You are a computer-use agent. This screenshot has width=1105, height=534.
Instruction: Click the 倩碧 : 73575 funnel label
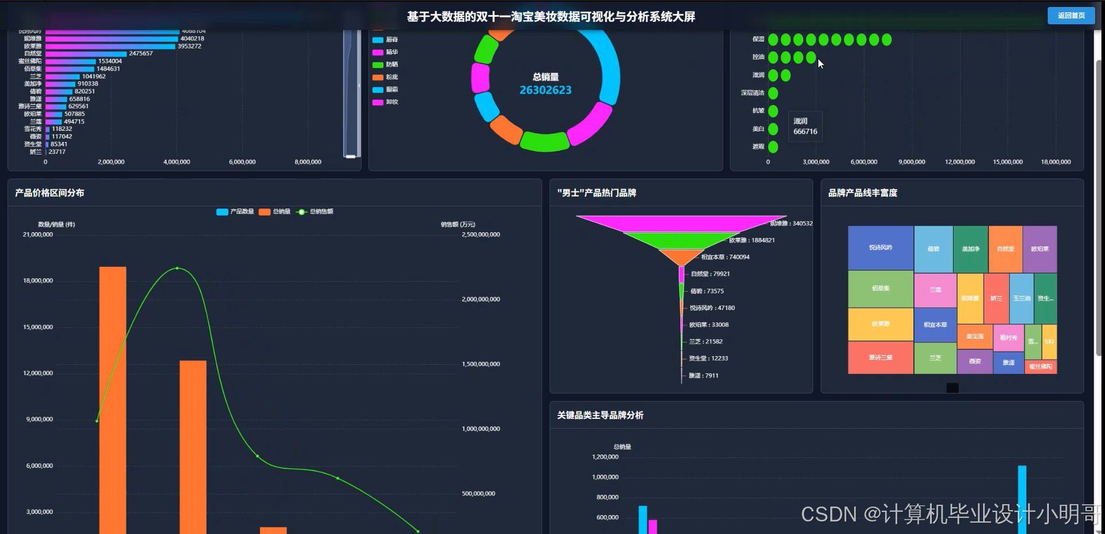(707, 291)
